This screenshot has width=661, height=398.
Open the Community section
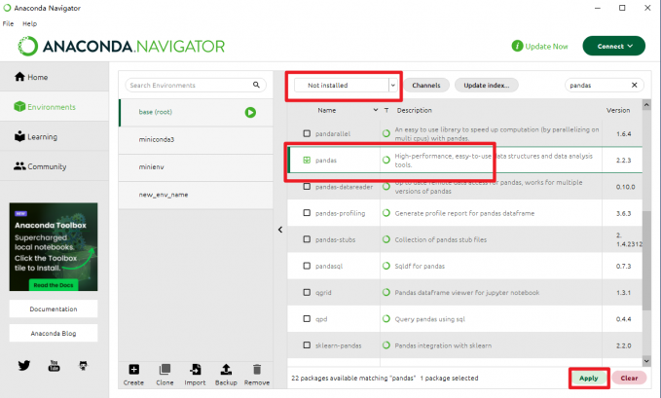[x=55, y=166]
